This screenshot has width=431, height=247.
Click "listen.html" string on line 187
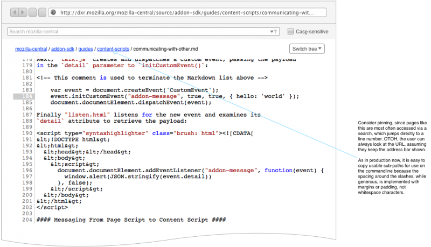tap(87, 115)
